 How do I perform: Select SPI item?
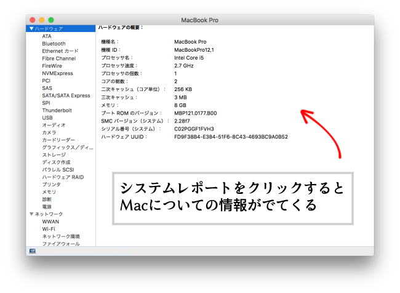click(46, 103)
